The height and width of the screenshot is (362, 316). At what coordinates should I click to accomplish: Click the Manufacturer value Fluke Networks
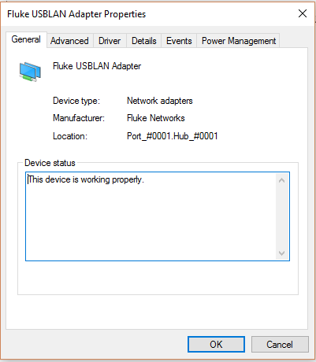[x=156, y=118]
